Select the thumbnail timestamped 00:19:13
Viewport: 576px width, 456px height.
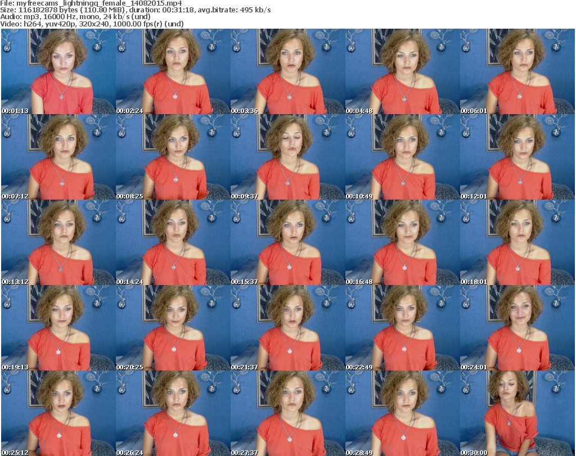[58, 328]
